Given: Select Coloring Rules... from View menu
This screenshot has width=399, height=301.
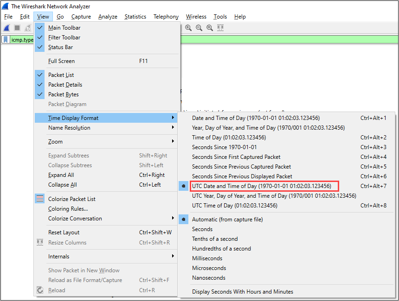Looking at the screenshot, I should point(68,209).
